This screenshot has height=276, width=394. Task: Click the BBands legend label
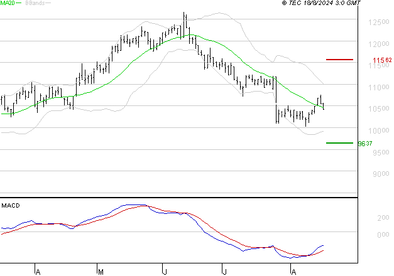pos(35,3)
